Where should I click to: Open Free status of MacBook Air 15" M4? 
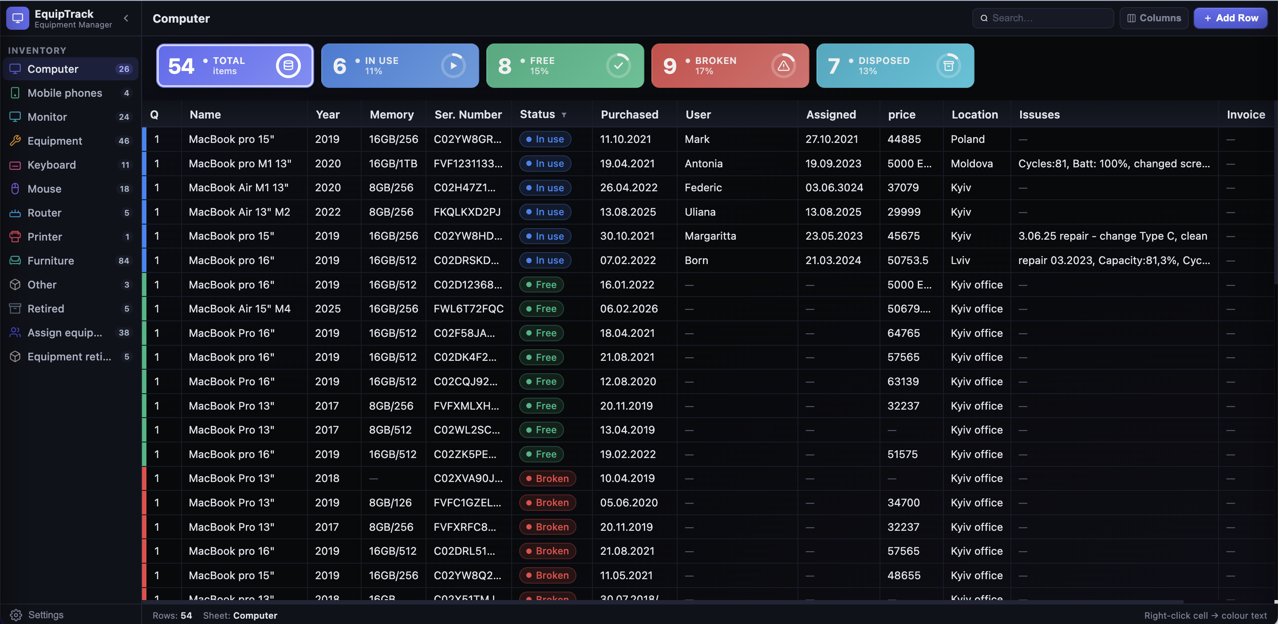coord(541,309)
